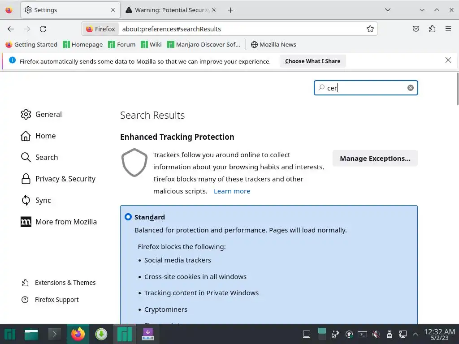Click the Firefox identity box in address bar
The height and width of the screenshot is (344, 459).
(100, 29)
